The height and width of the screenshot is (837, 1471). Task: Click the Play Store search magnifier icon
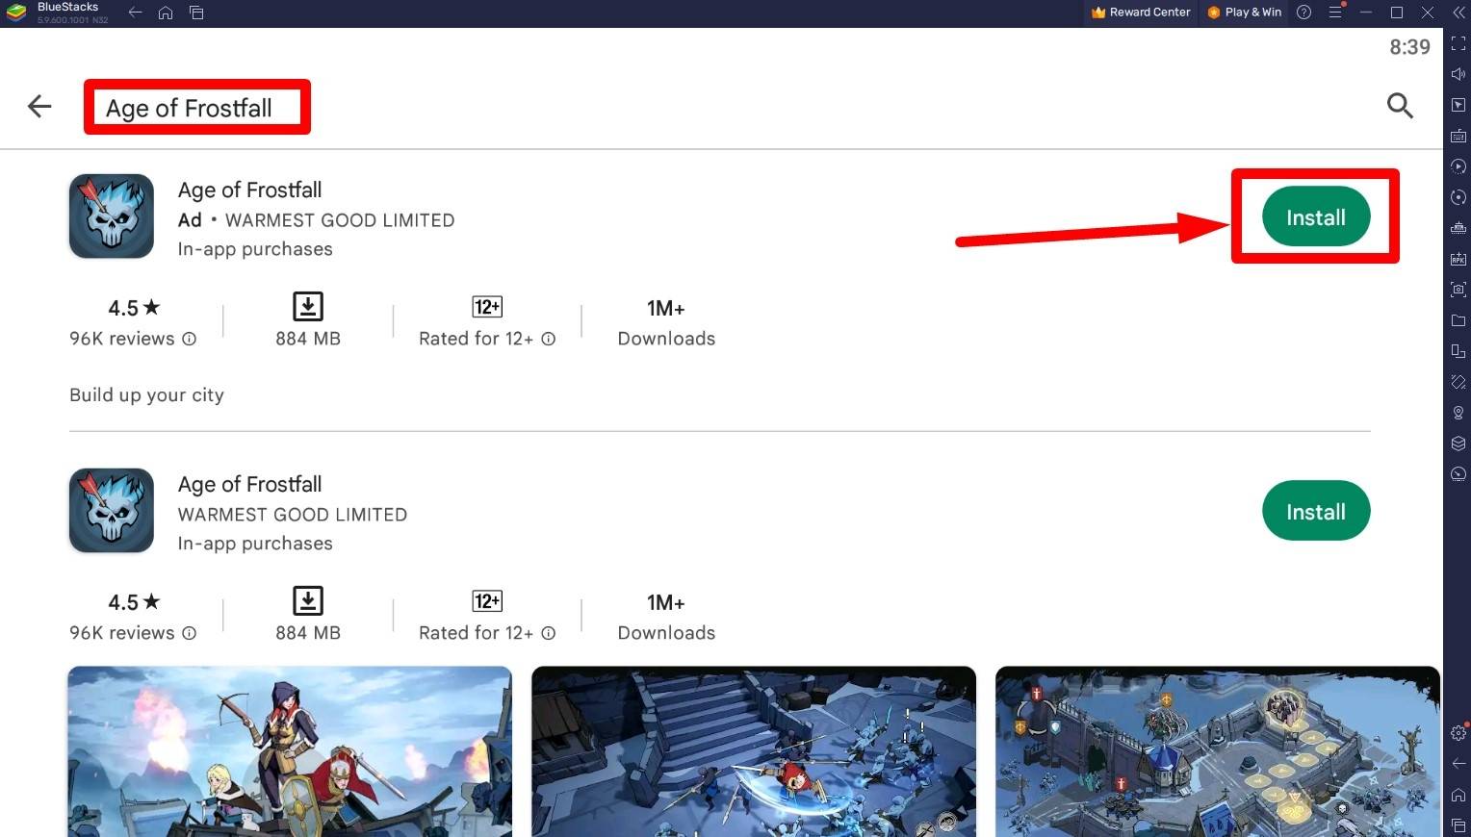click(x=1400, y=106)
